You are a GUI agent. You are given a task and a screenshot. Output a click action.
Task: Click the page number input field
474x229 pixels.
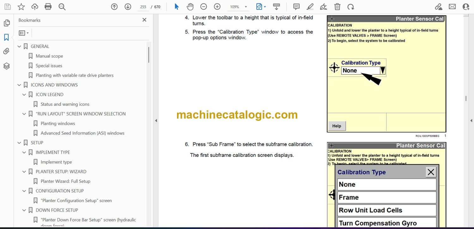pos(143,7)
